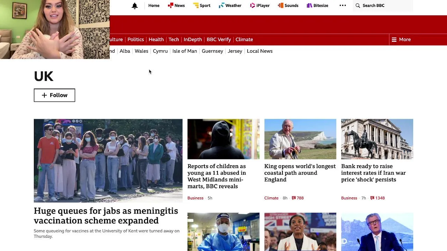
Task: Select Cymru regional news link
Action: pos(160,51)
